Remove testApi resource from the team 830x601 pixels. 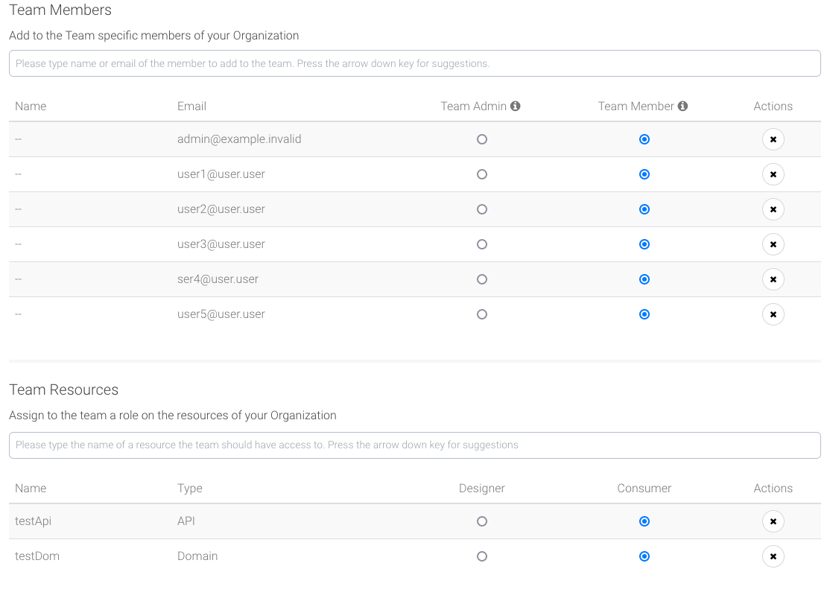pyautogui.click(x=773, y=521)
